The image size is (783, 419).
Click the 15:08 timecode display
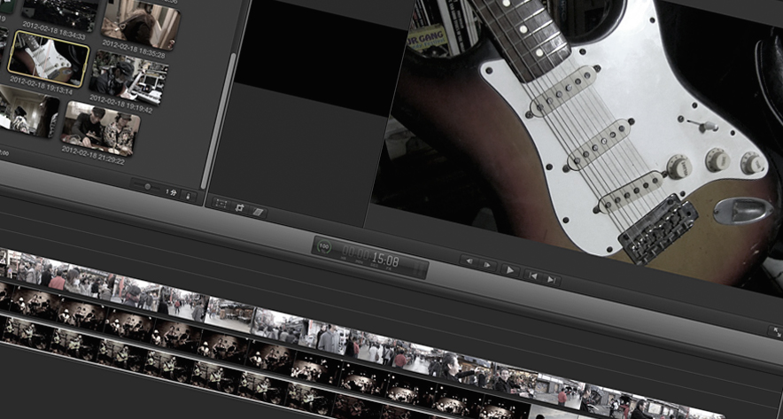click(385, 260)
